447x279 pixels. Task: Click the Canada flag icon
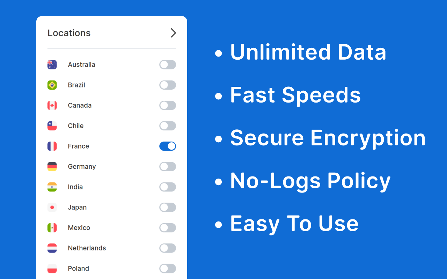pos(52,105)
